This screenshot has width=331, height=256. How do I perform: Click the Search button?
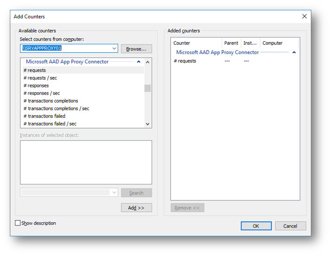(136, 193)
